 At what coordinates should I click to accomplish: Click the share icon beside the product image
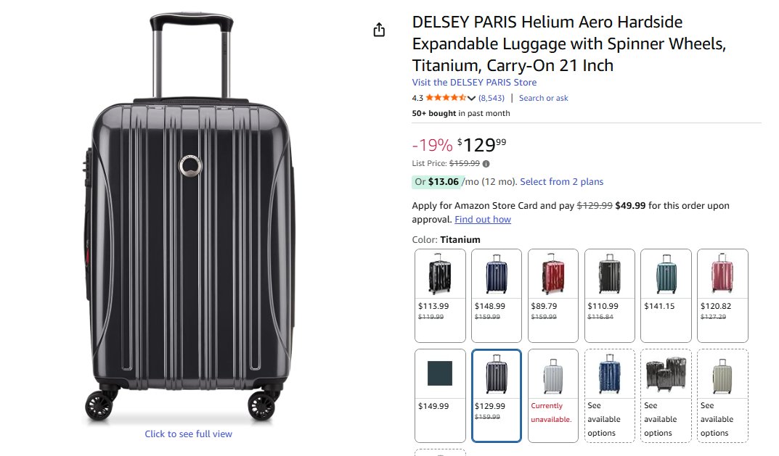(379, 30)
